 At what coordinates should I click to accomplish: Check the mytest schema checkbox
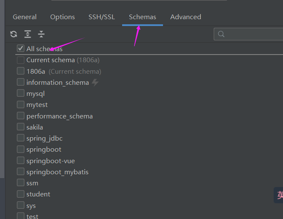(x=20, y=104)
